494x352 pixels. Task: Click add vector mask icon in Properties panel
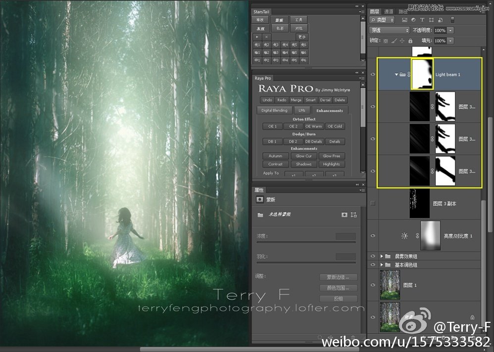click(353, 215)
